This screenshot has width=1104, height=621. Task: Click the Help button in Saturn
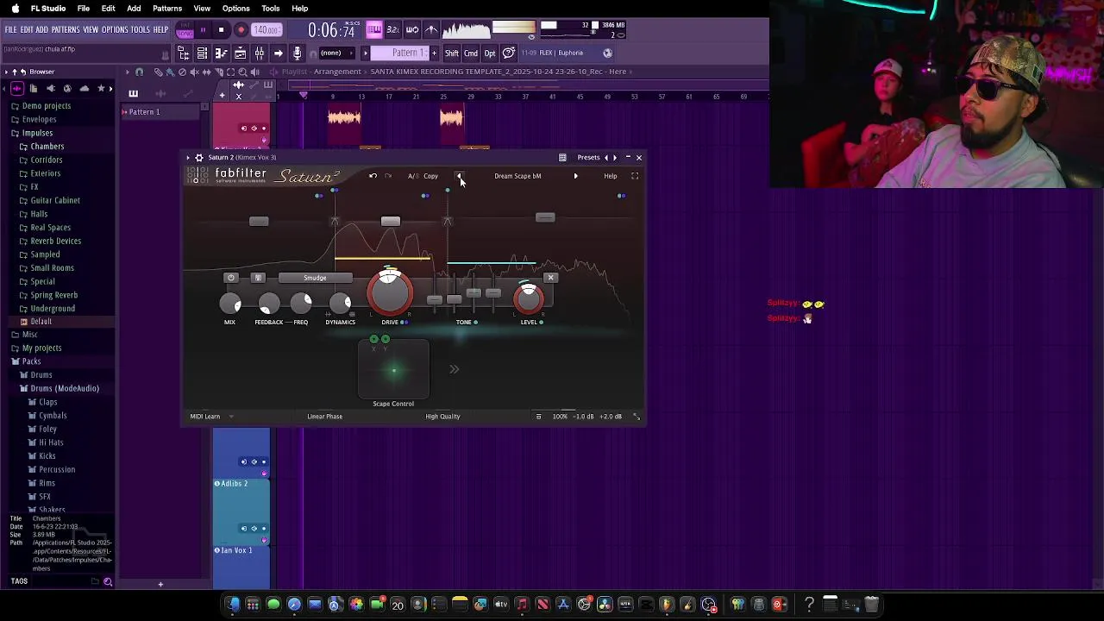tap(610, 176)
